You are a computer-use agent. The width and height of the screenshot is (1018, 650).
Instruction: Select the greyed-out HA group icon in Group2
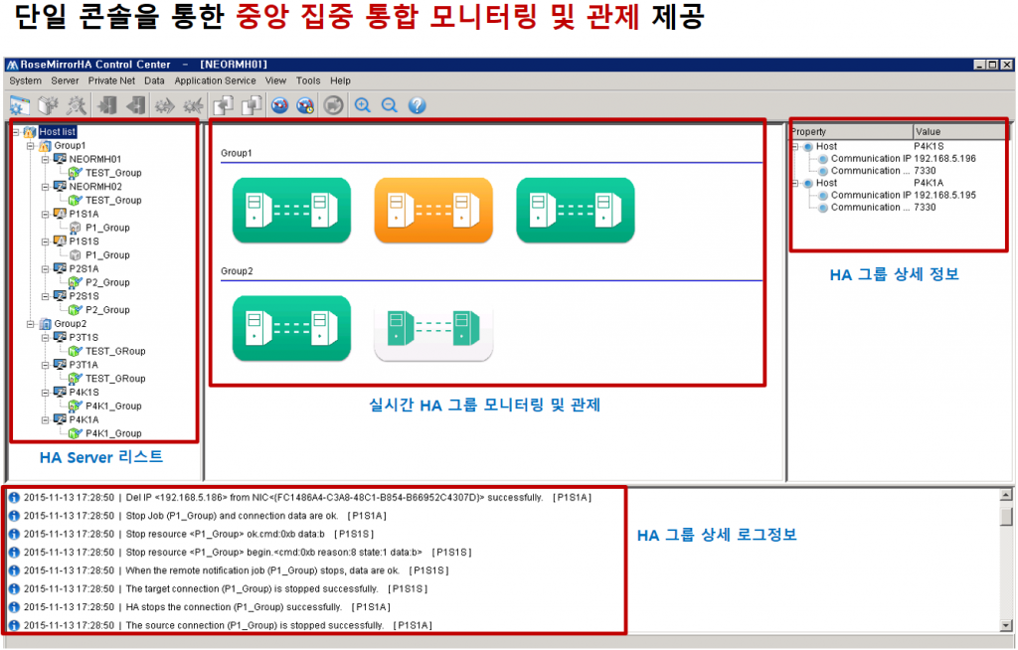coord(432,327)
